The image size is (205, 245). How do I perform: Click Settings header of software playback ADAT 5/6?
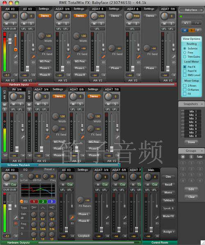coord(93,89)
